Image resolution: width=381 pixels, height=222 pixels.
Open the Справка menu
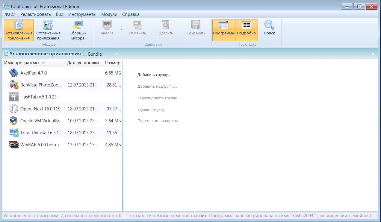(x=131, y=14)
